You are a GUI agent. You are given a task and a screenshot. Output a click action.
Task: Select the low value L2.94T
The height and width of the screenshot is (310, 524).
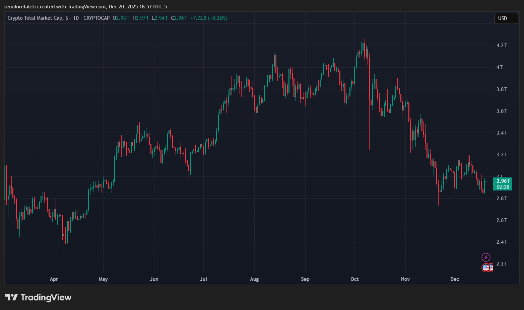click(160, 18)
